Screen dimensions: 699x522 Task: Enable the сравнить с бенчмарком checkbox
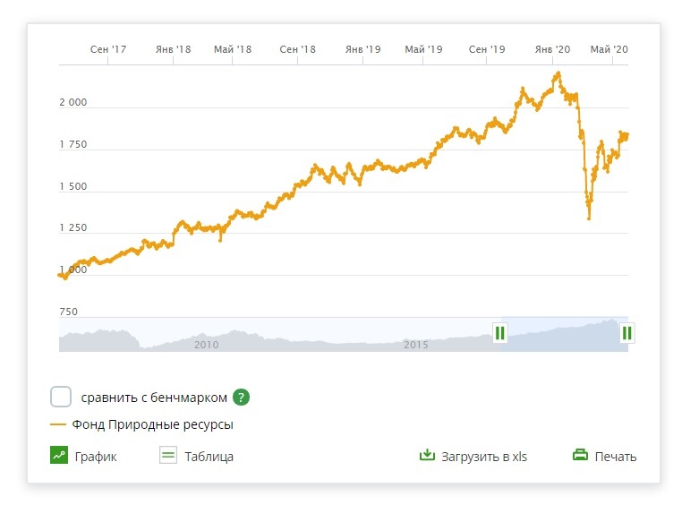[x=62, y=398]
